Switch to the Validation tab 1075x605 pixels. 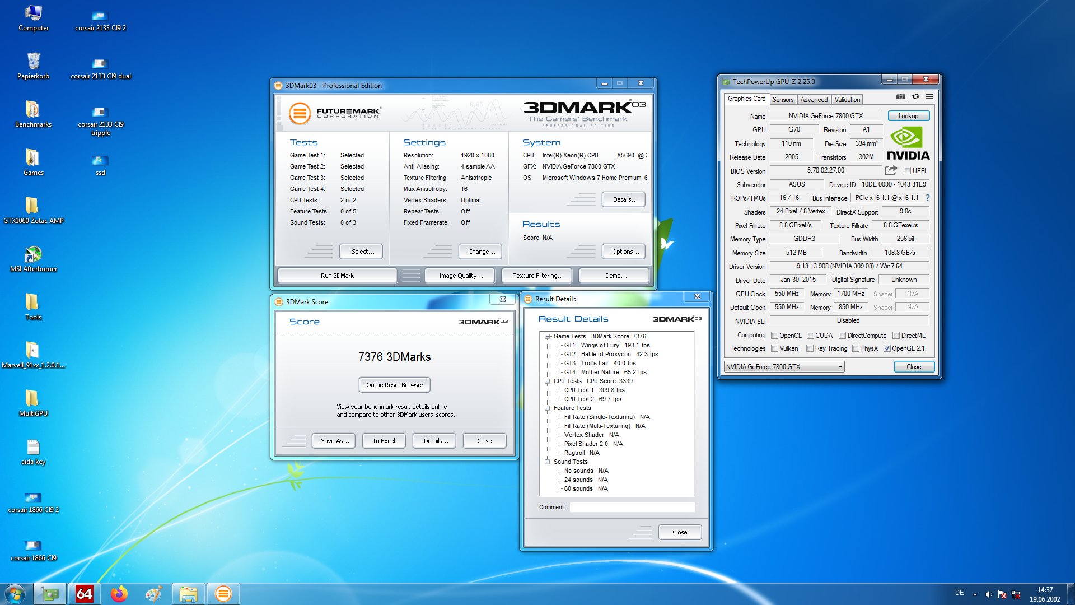(x=847, y=100)
